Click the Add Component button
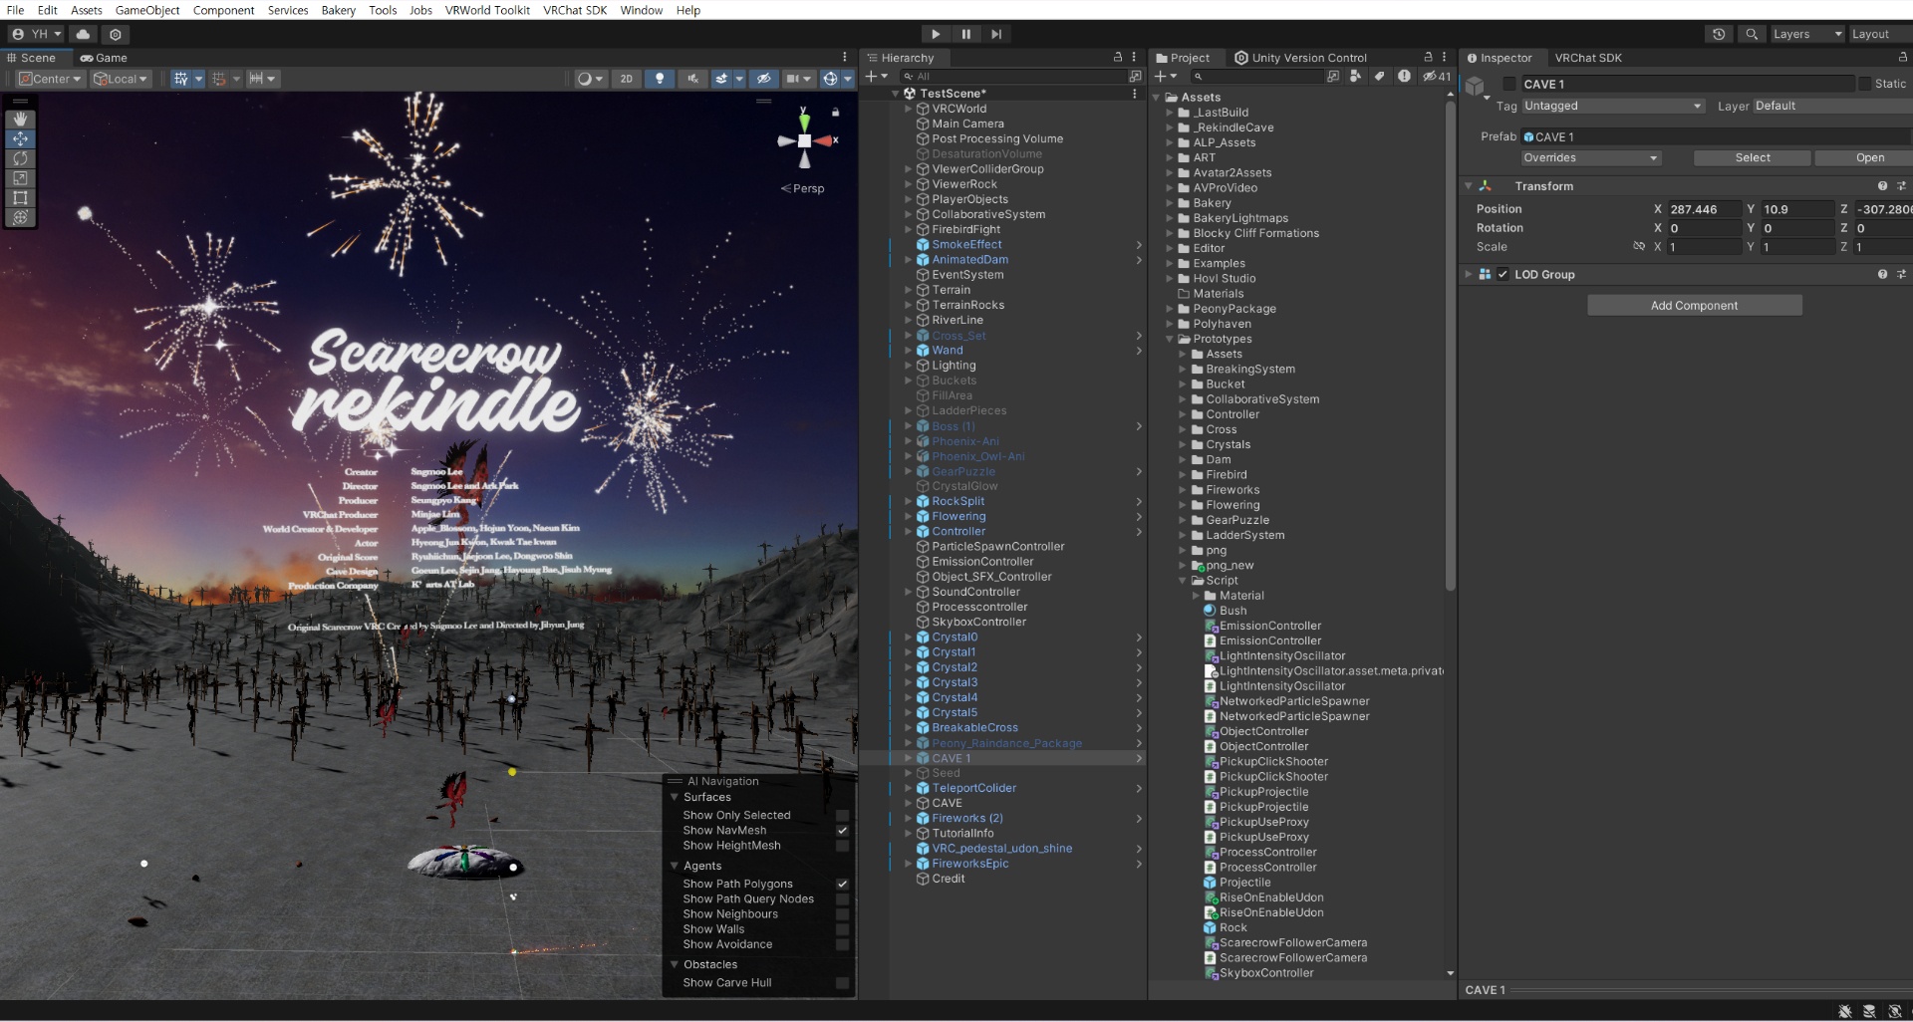The width and height of the screenshot is (1913, 1022). [x=1694, y=306]
